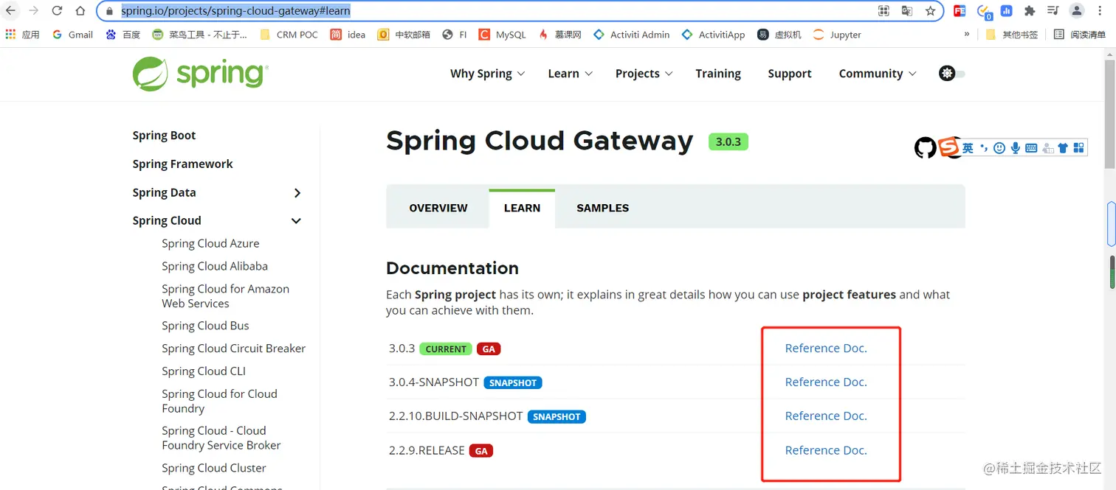
Task: Reload the page with the refresh icon
Action: (57, 11)
